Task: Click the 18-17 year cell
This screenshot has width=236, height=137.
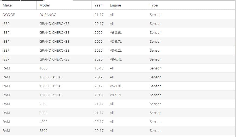Action: 99,68
